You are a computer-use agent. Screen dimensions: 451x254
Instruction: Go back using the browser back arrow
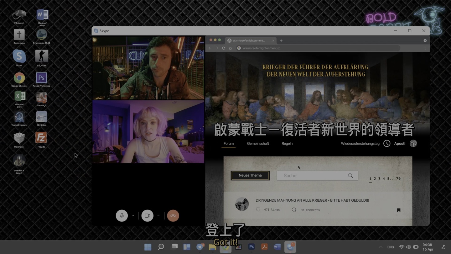[210, 48]
